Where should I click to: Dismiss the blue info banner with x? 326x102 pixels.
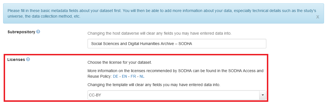click(x=318, y=17)
